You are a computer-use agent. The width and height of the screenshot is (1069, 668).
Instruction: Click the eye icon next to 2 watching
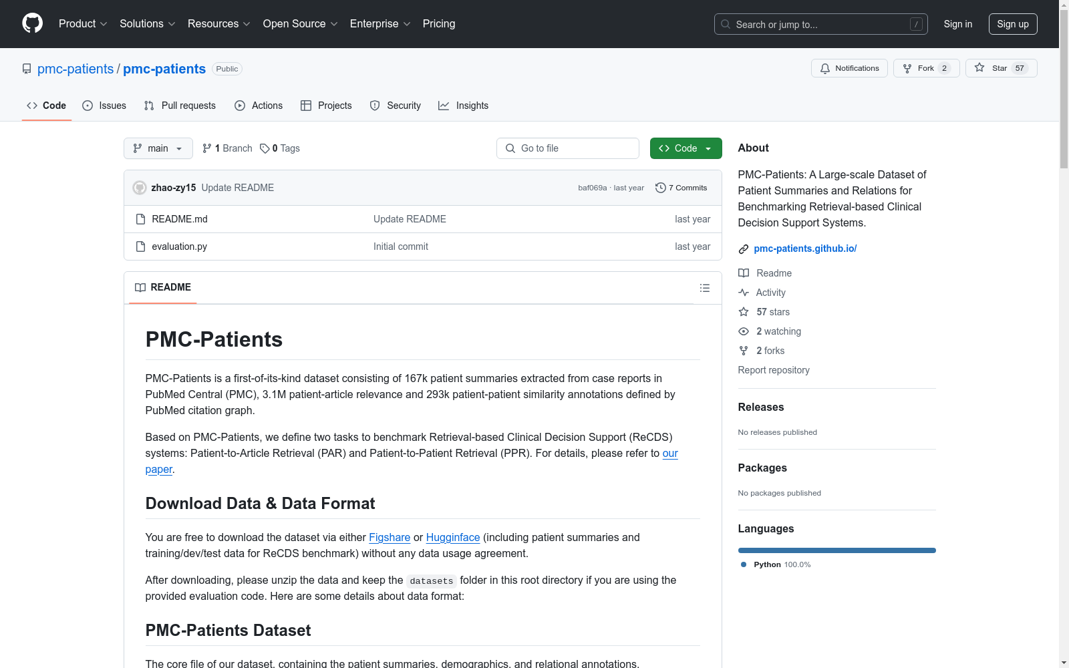pos(744,331)
